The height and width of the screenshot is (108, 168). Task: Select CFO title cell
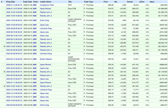click(70, 5)
